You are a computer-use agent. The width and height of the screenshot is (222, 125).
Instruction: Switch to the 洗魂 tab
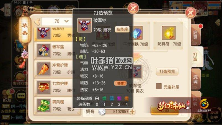(x=196, y=79)
